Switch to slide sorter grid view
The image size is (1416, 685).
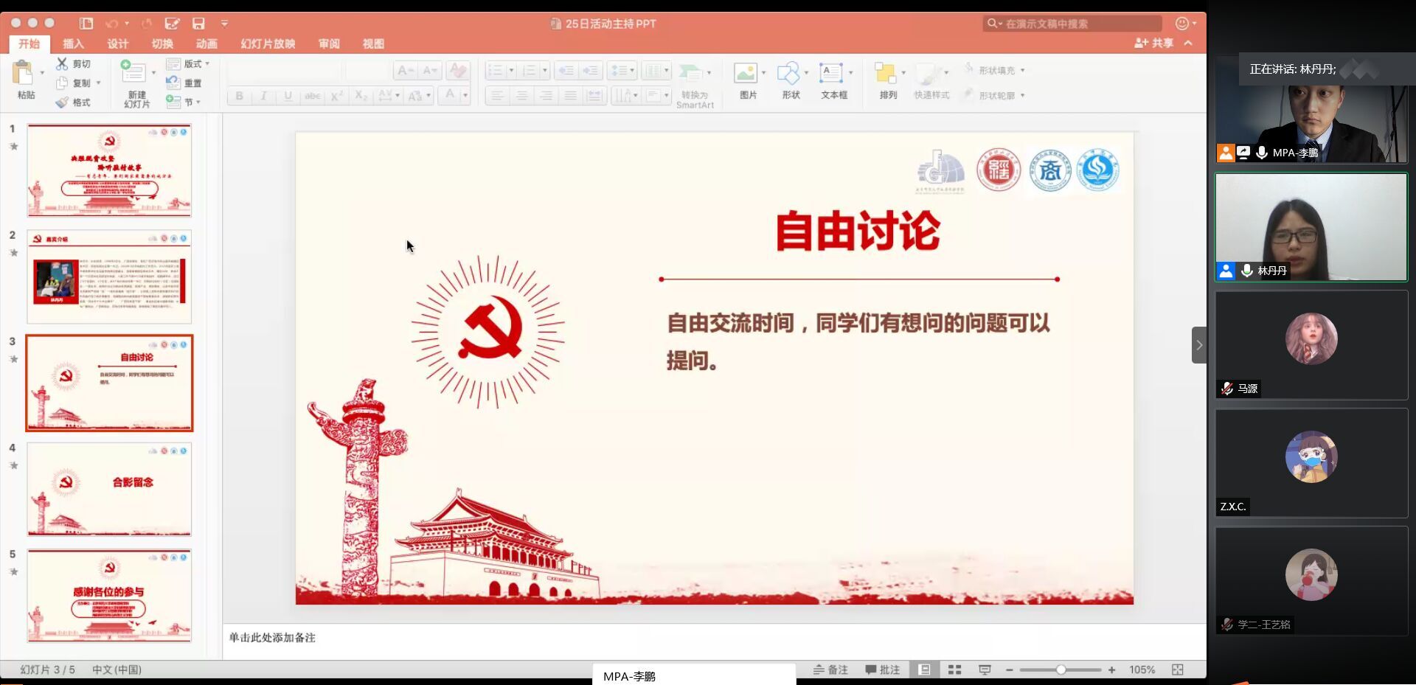pyautogui.click(x=954, y=670)
